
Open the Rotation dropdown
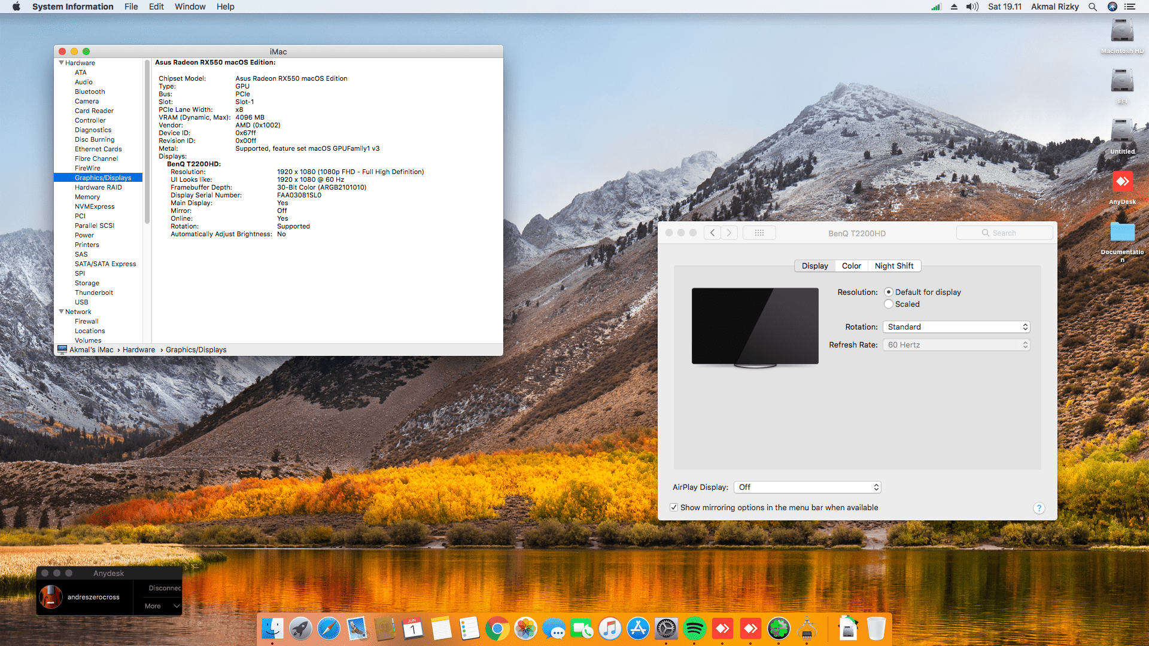(956, 327)
